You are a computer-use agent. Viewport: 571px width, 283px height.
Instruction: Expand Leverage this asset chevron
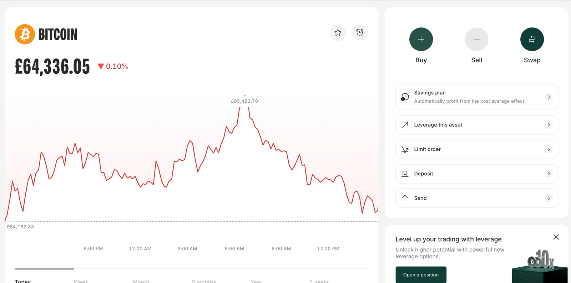pyautogui.click(x=549, y=125)
